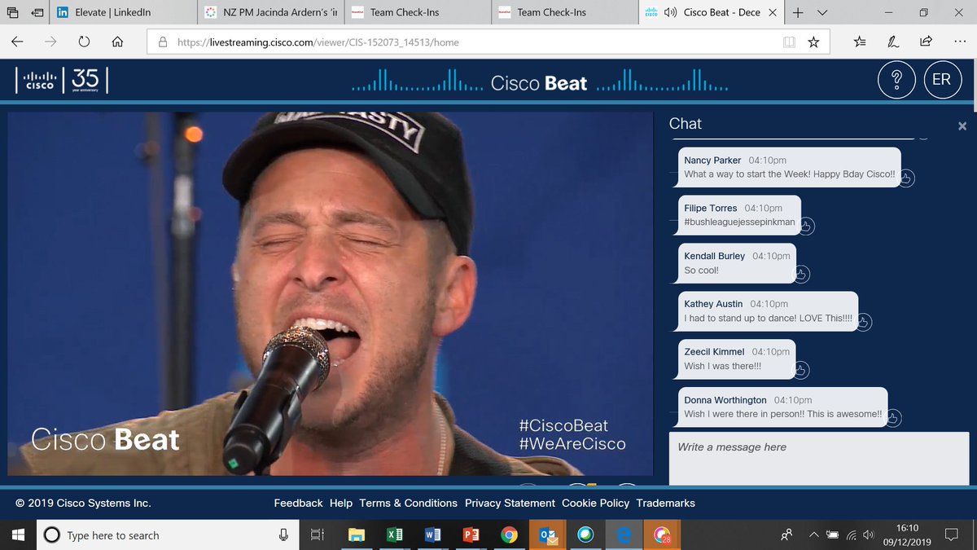
Task: Switch to first Team Check-Ins tab
Action: click(x=418, y=12)
